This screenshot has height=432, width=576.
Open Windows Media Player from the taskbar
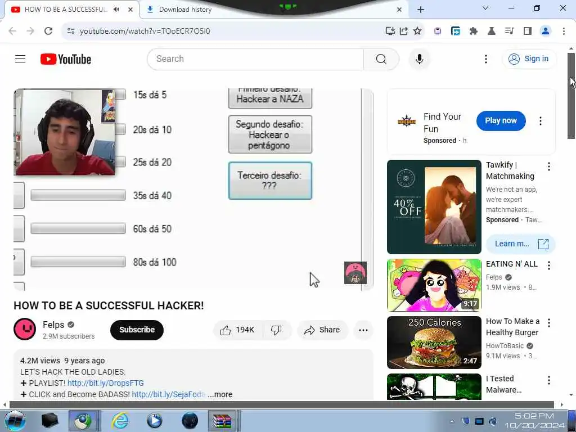(155, 421)
